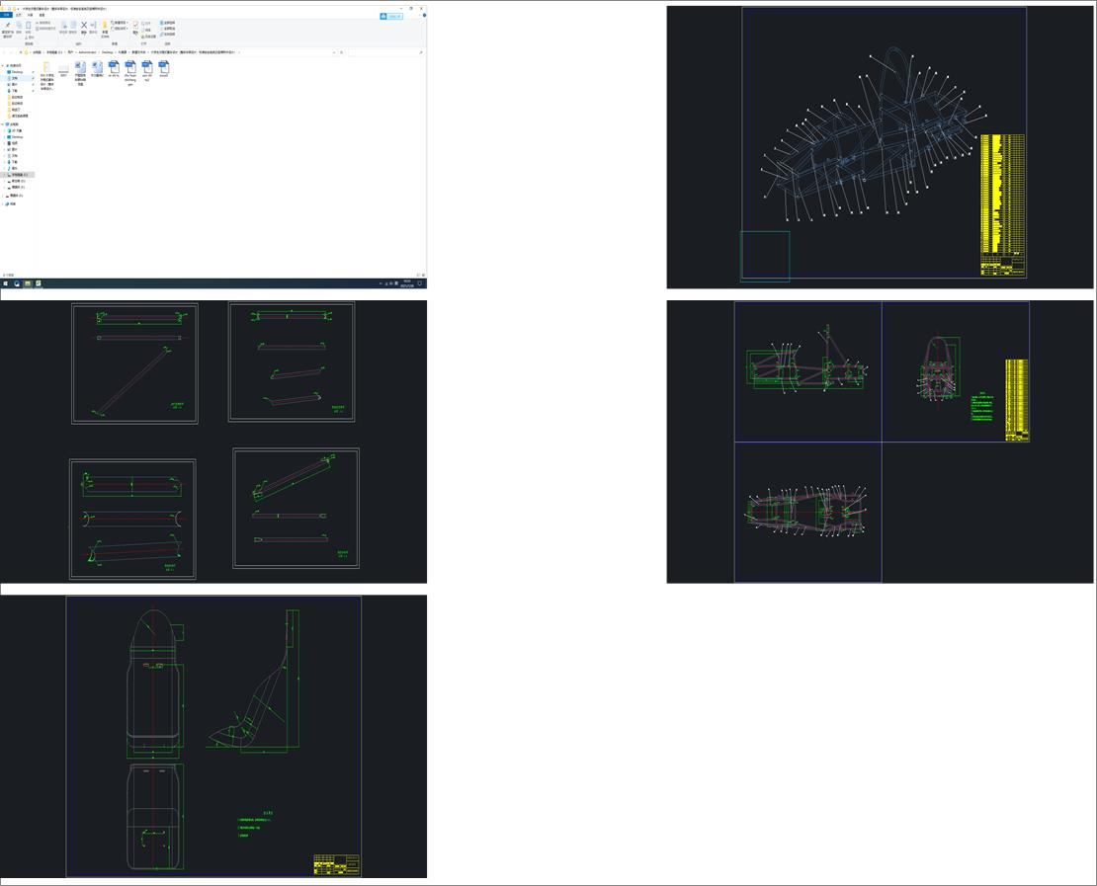Click the 3D Objects item under This PC
Viewport: 1097px width, 886px height.
(x=14, y=130)
